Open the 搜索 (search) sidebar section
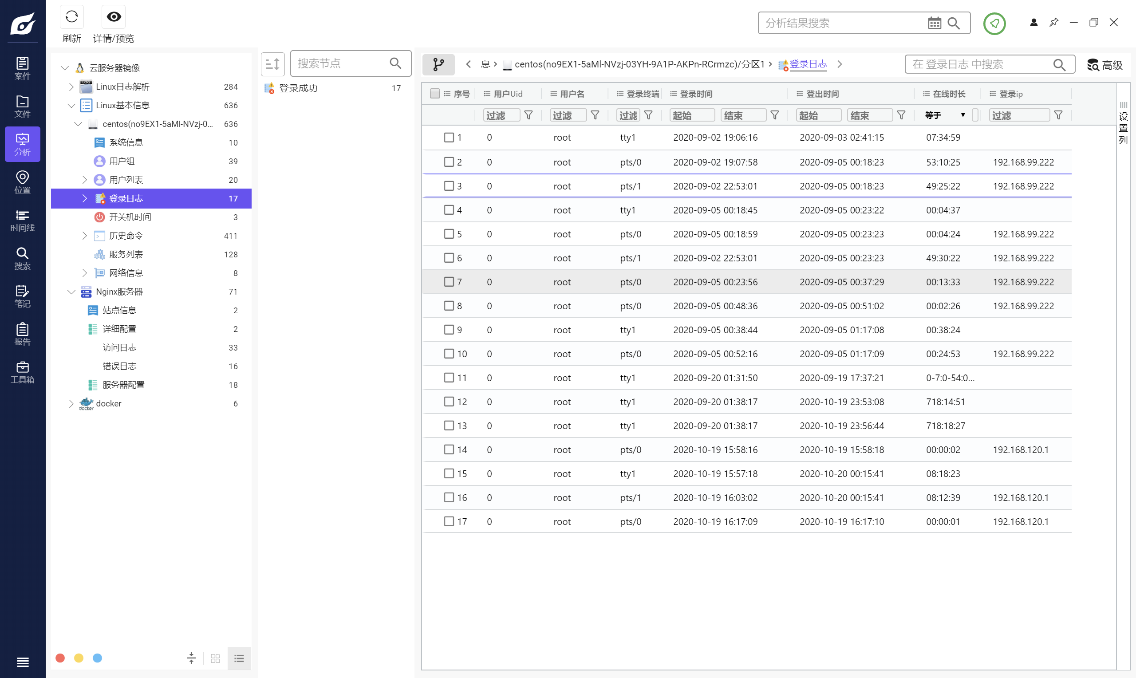Image resolution: width=1136 pixels, height=678 pixels. click(22, 258)
